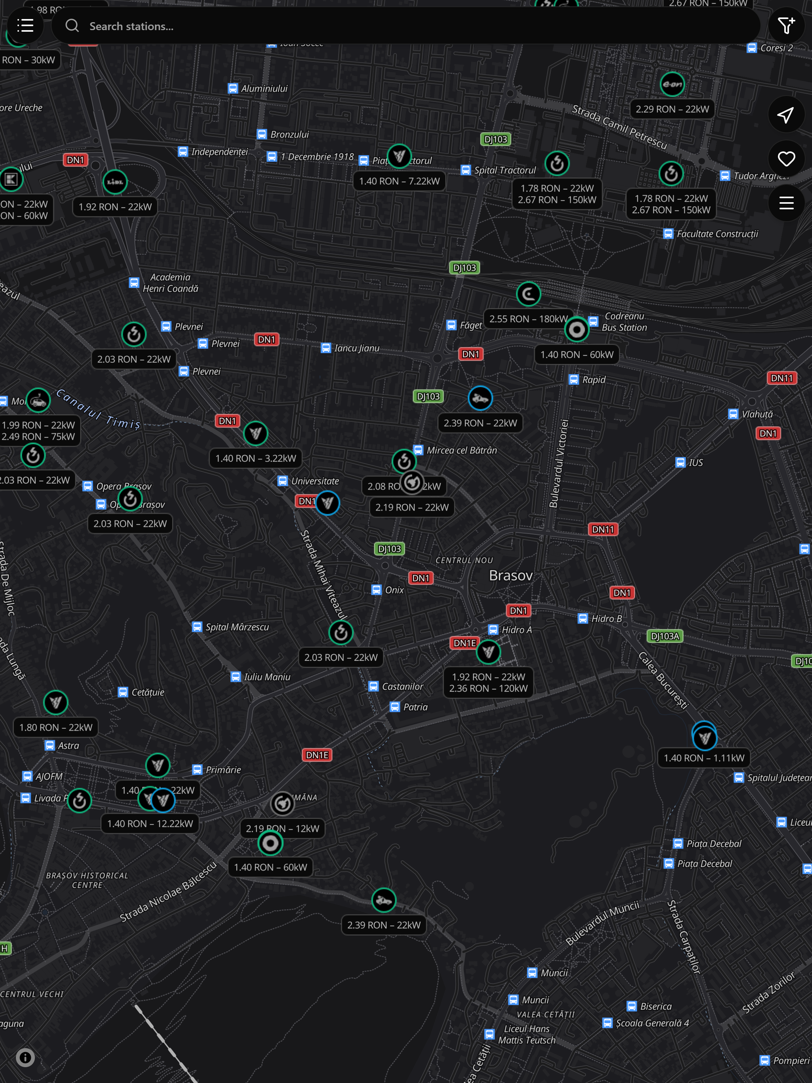Select grey marker above 2.19 RON – 12kW
Image resolution: width=812 pixels, height=1083 pixels.
coord(282,804)
